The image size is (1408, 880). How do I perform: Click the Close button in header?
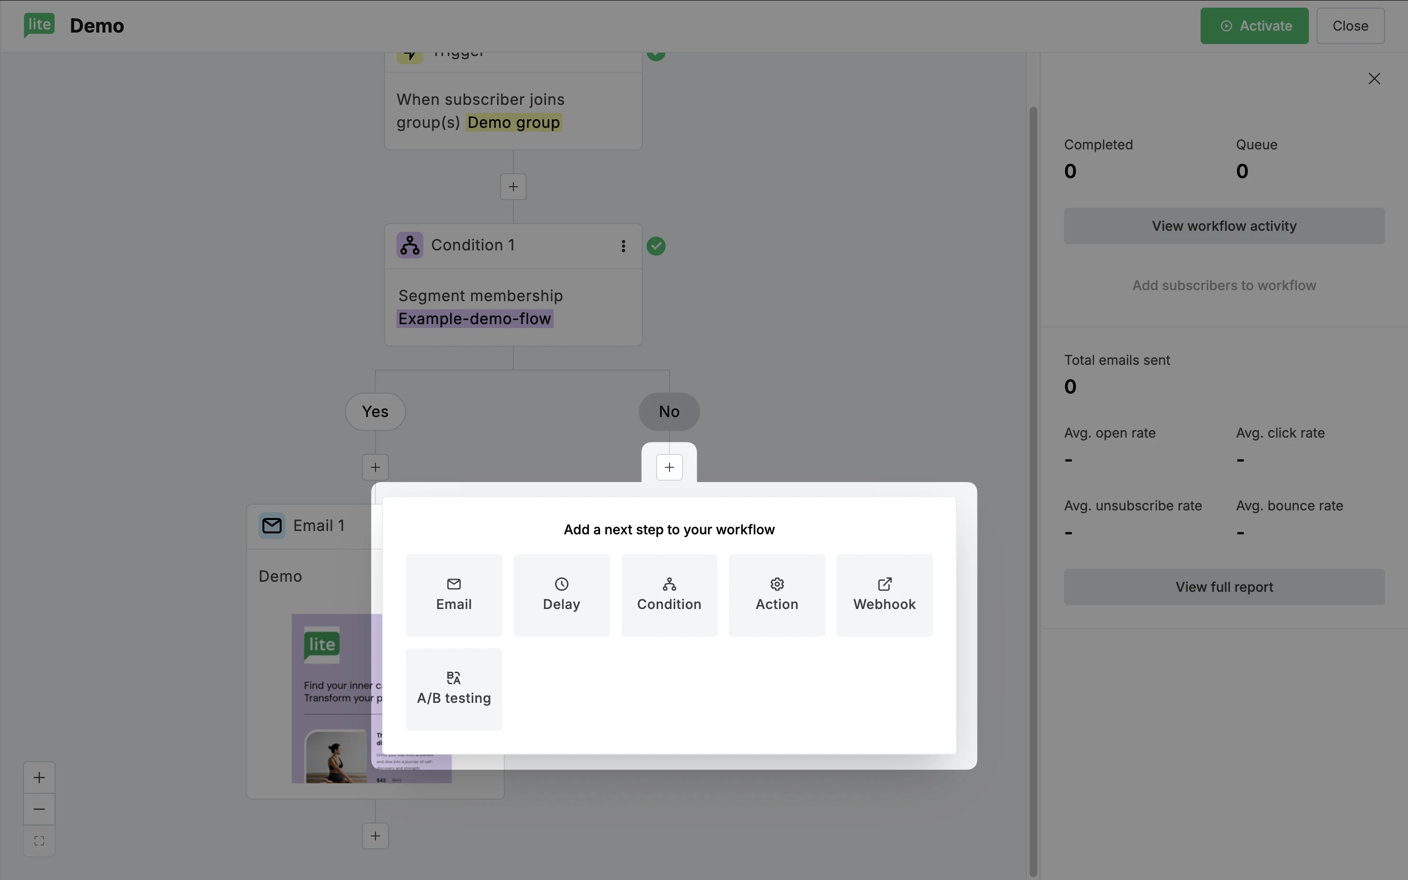(1350, 25)
